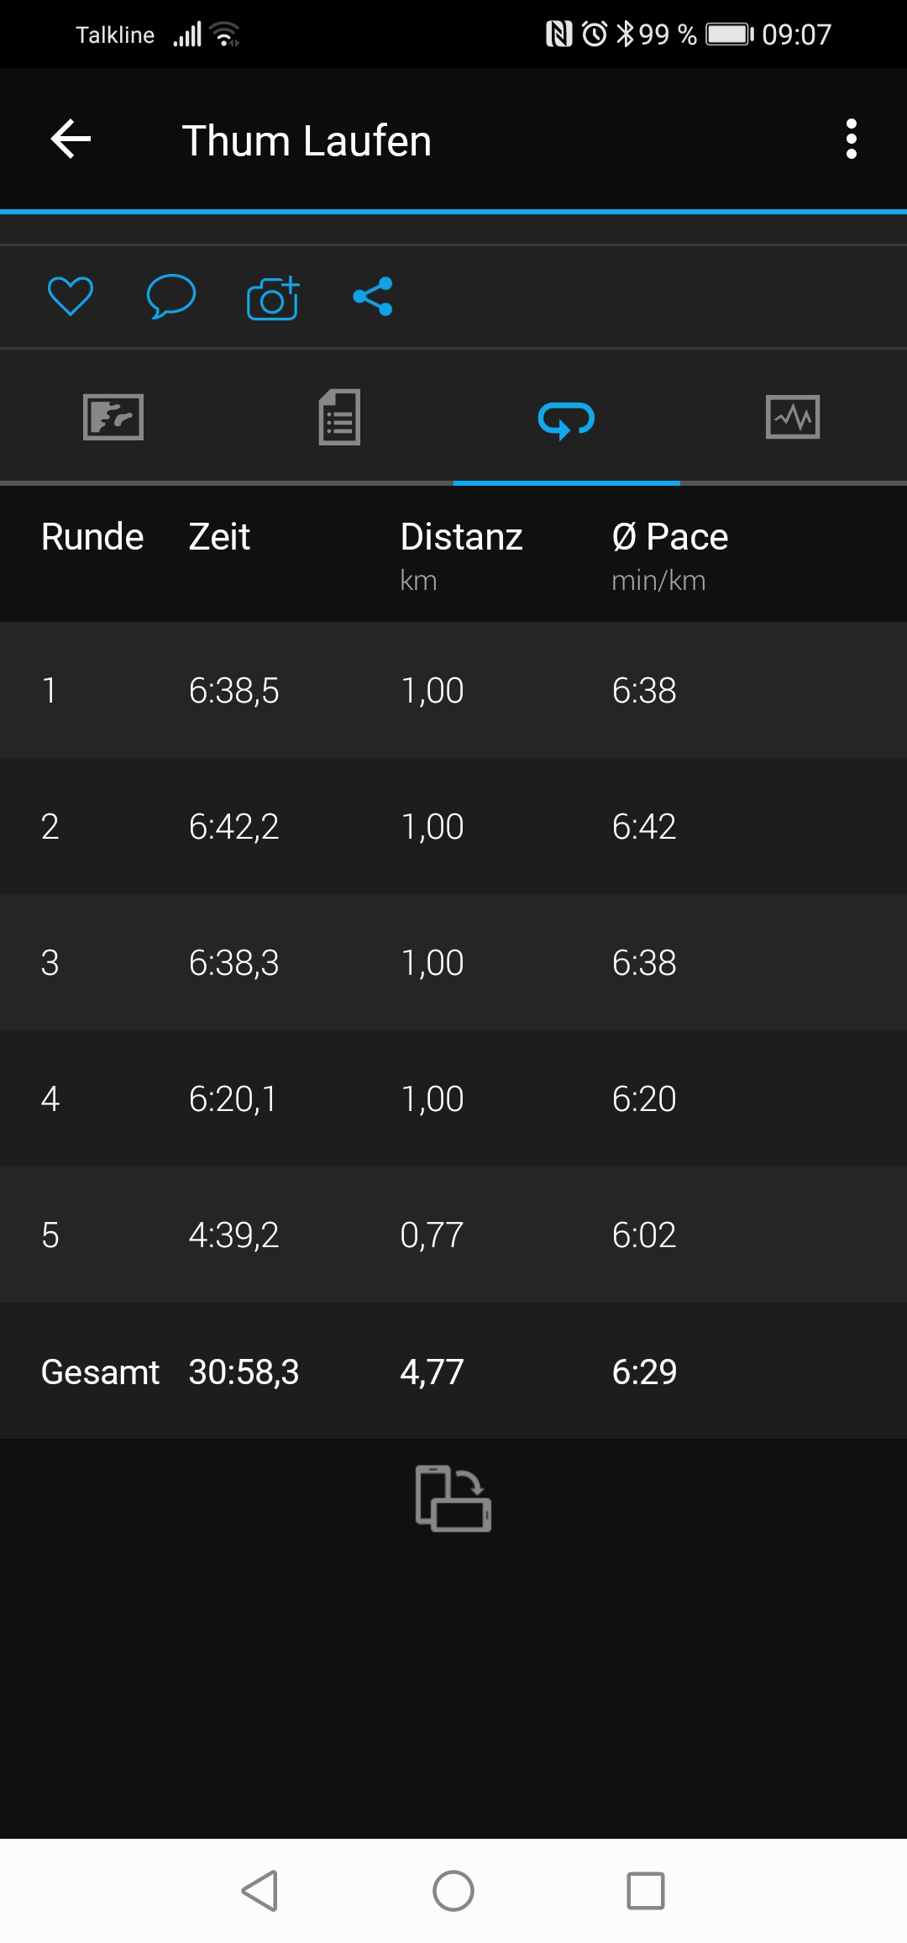Tap lap 5 row with distance 0,77
907x1943 pixels.
(453, 1235)
